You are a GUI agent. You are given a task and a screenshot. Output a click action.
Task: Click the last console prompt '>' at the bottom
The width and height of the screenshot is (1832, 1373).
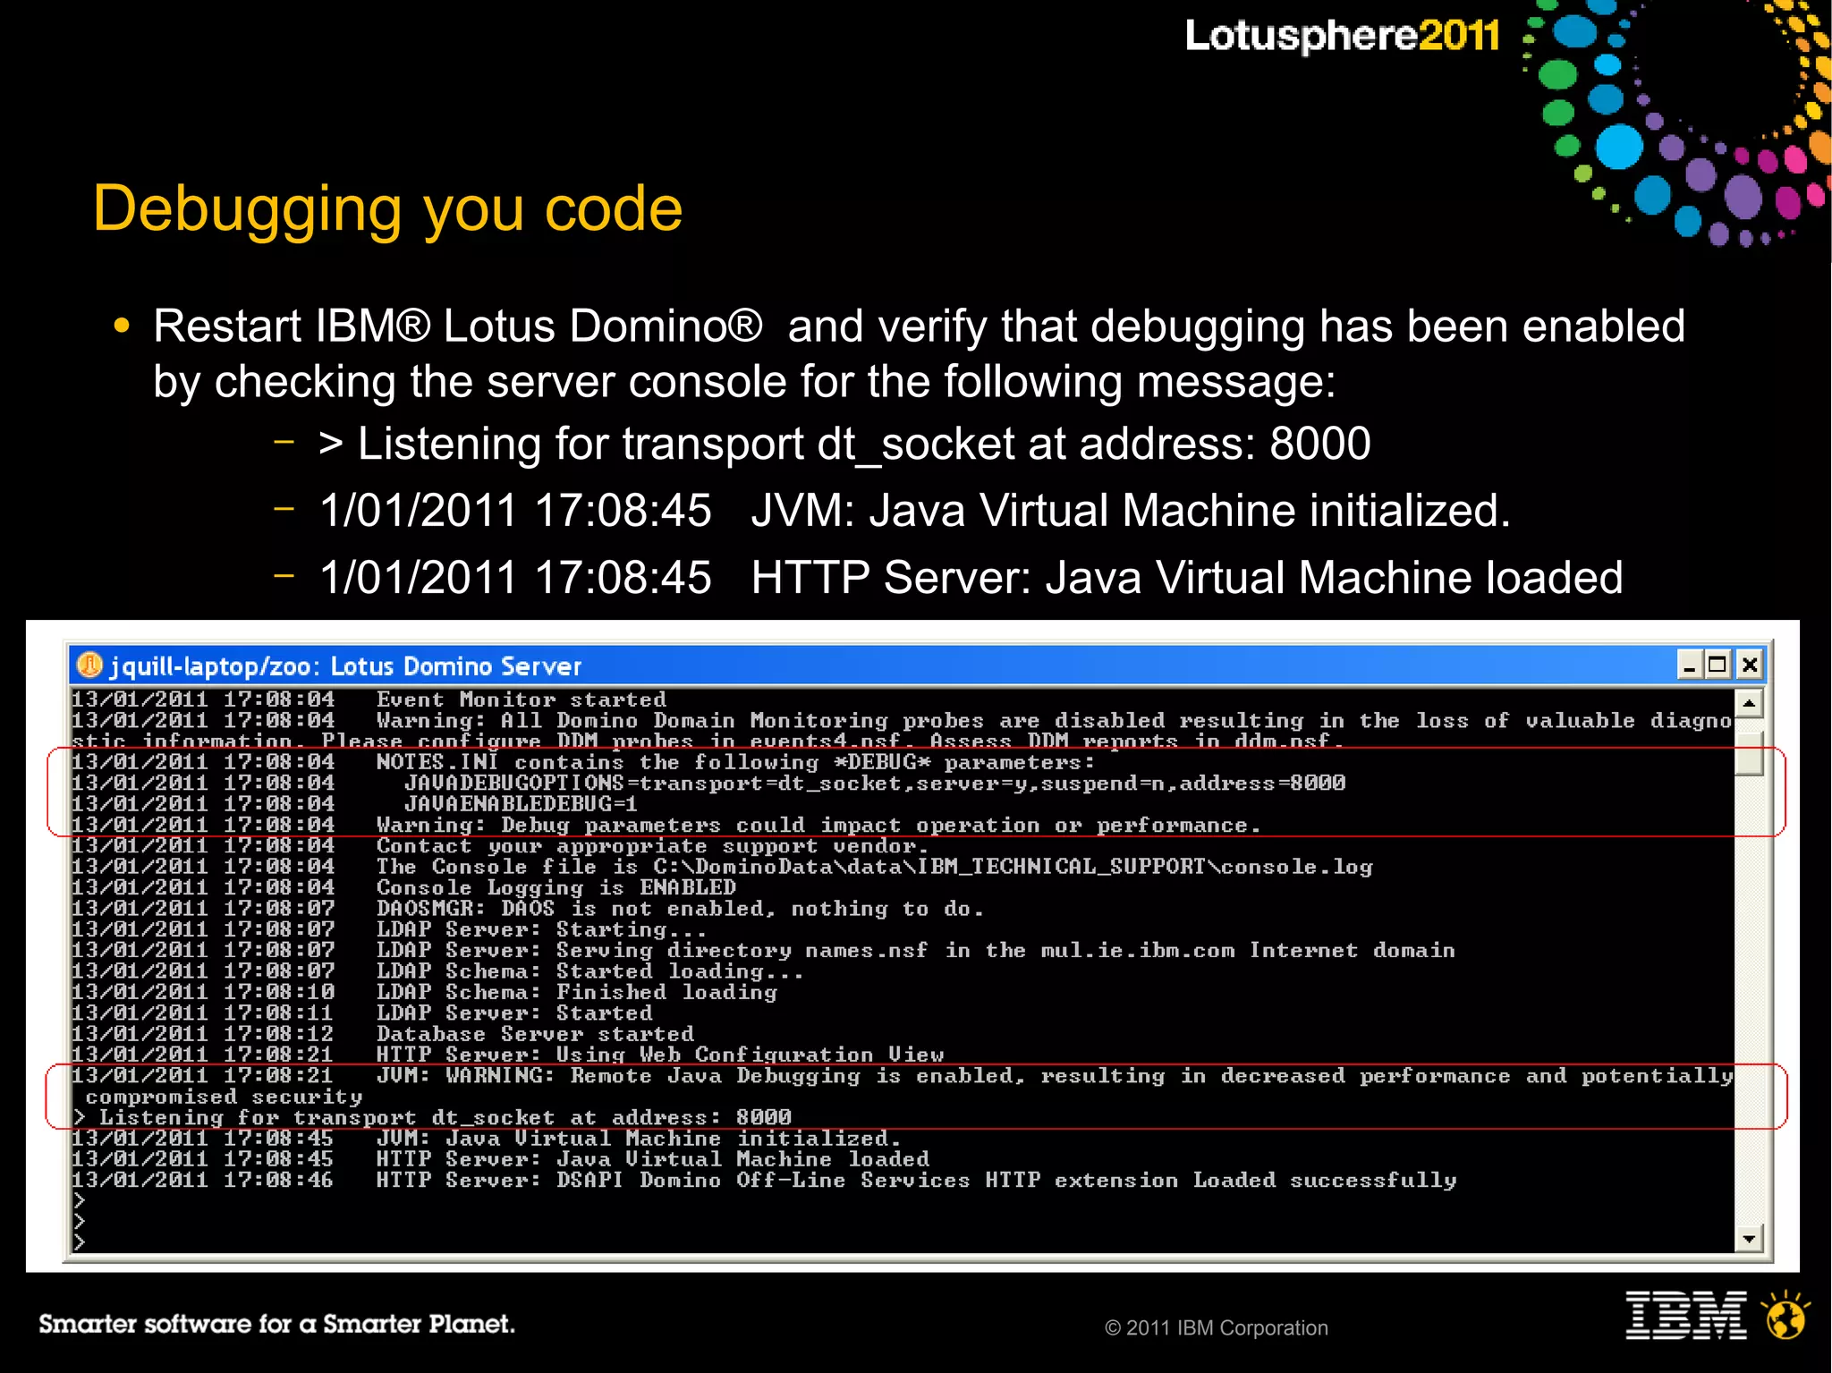coord(80,1242)
